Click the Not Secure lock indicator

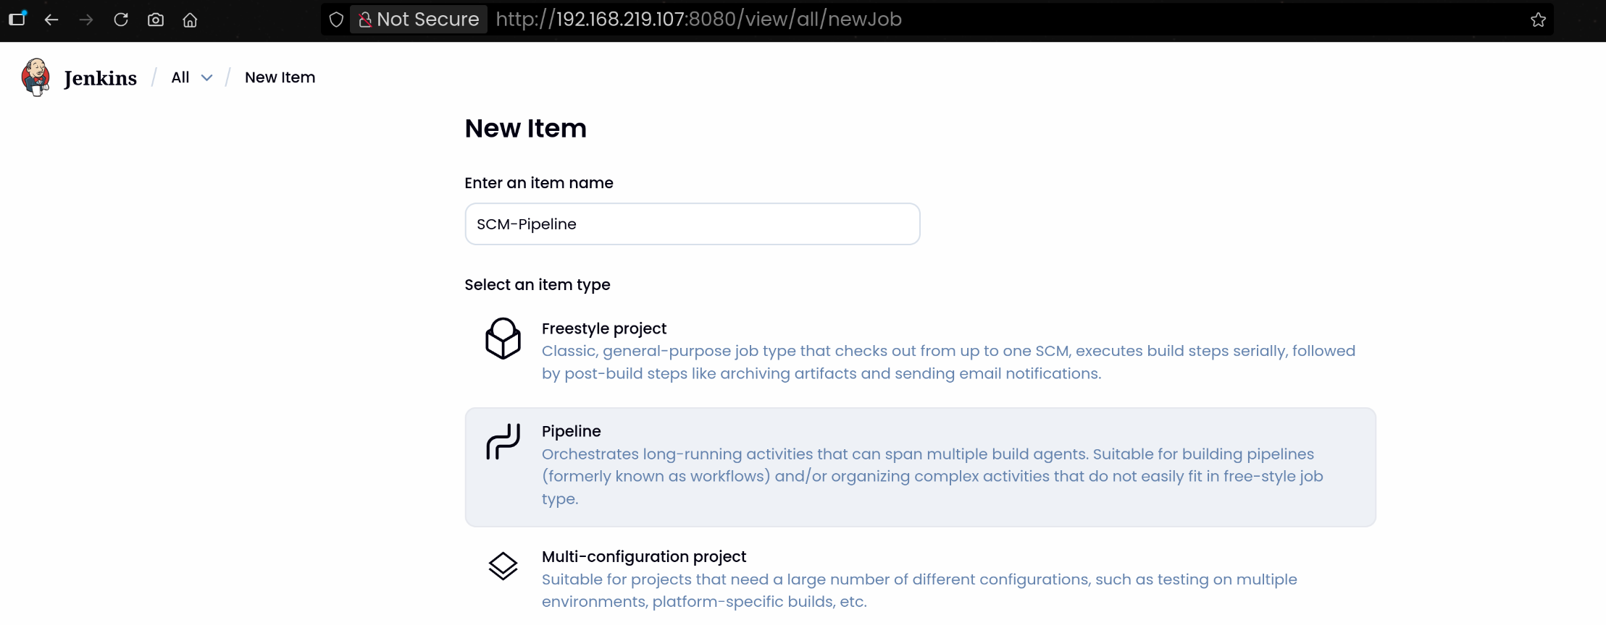point(419,20)
